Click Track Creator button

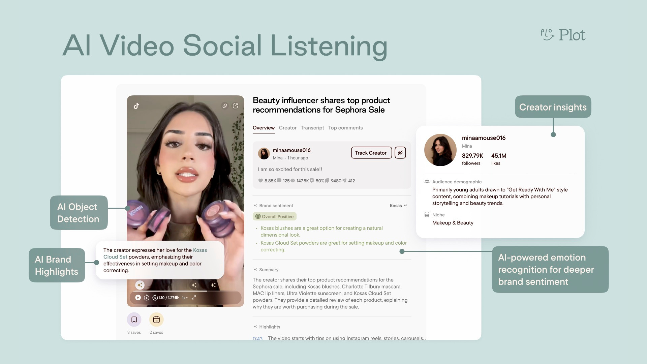[371, 153]
